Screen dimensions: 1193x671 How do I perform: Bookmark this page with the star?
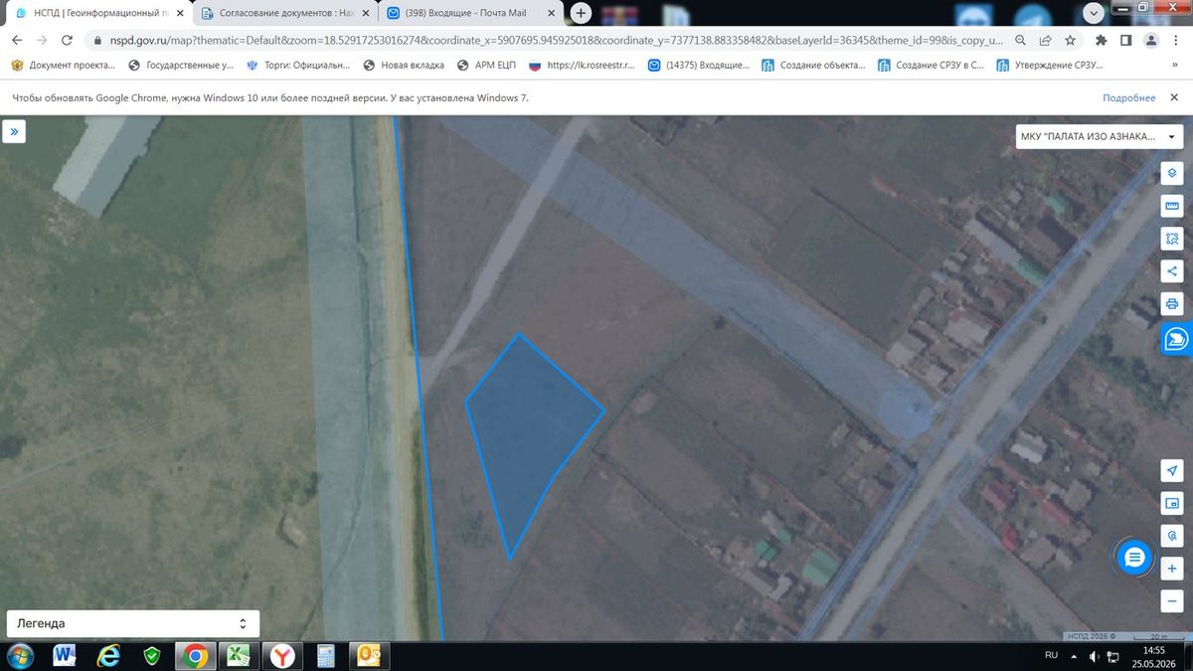(x=1070, y=41)
